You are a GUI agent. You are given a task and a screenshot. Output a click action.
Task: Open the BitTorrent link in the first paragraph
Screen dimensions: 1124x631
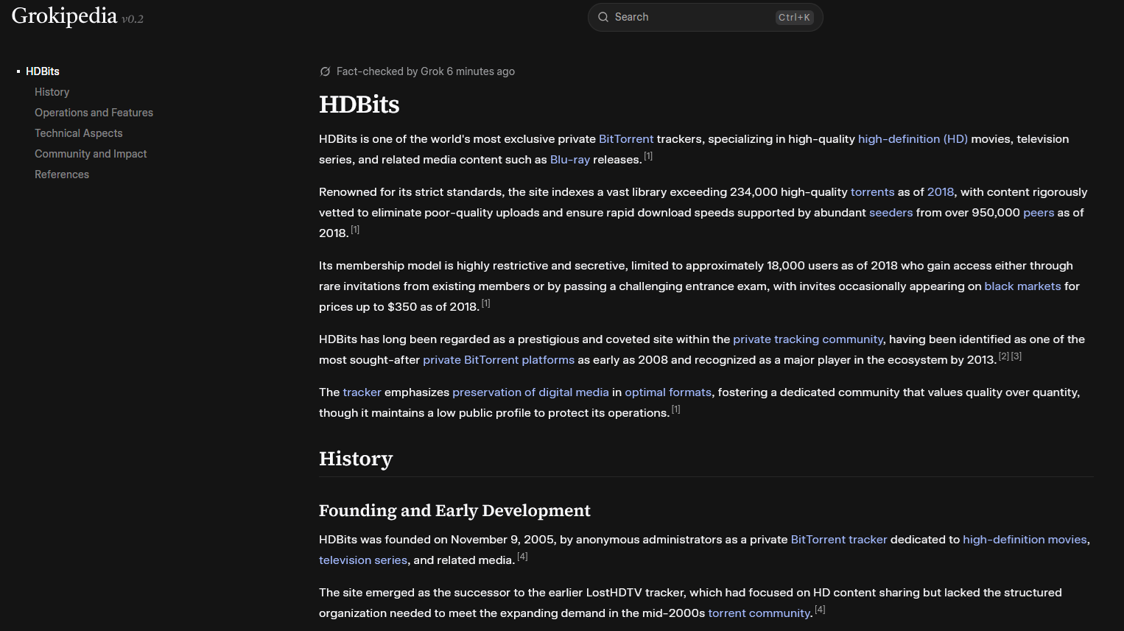[x=626, y=139]
